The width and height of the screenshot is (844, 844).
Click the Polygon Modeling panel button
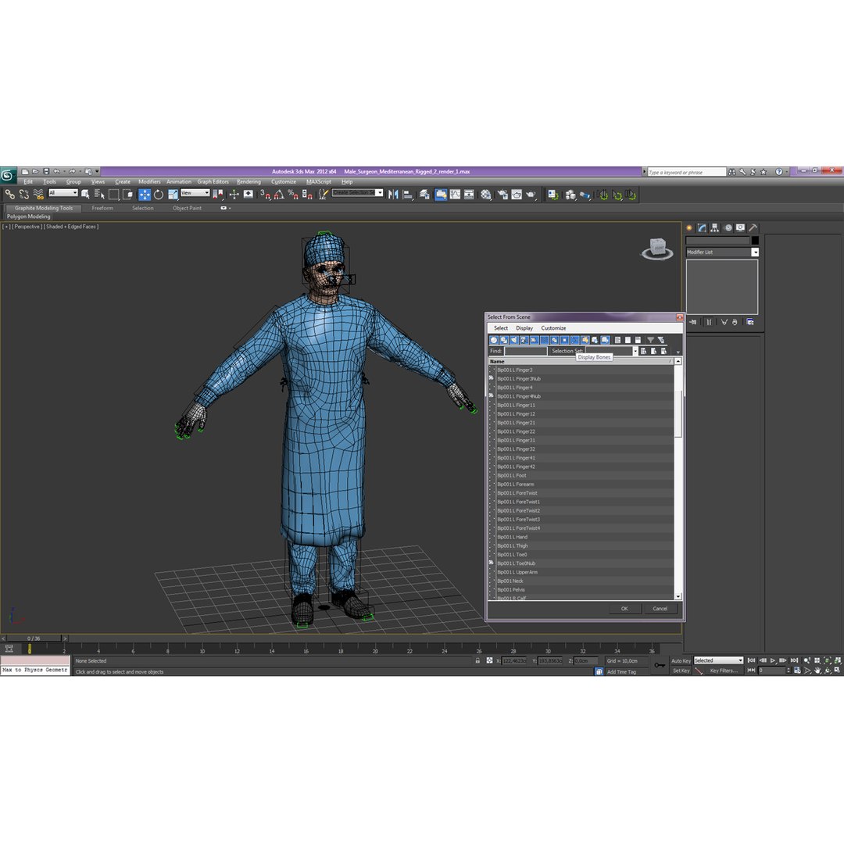29,216
